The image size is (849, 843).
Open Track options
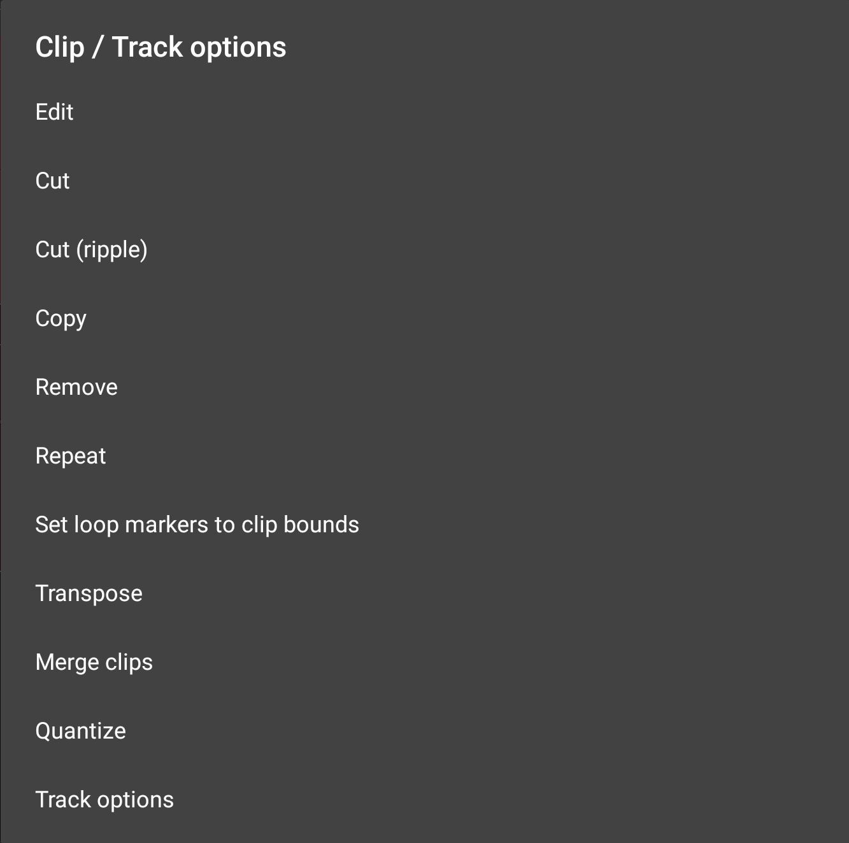coord(105,800)
